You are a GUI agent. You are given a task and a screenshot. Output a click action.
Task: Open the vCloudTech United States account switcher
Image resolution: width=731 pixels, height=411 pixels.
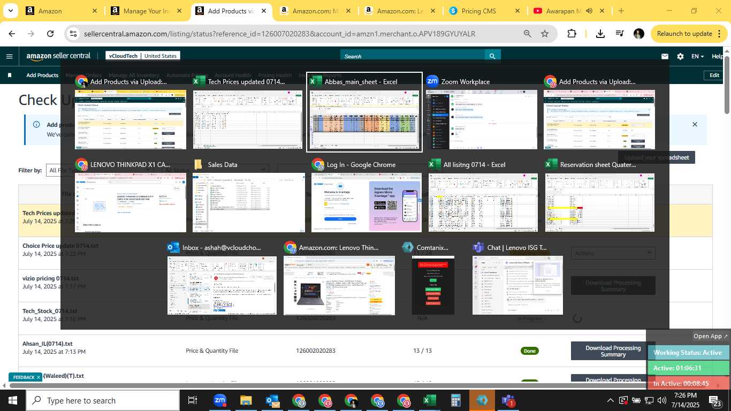click(143, 56)
